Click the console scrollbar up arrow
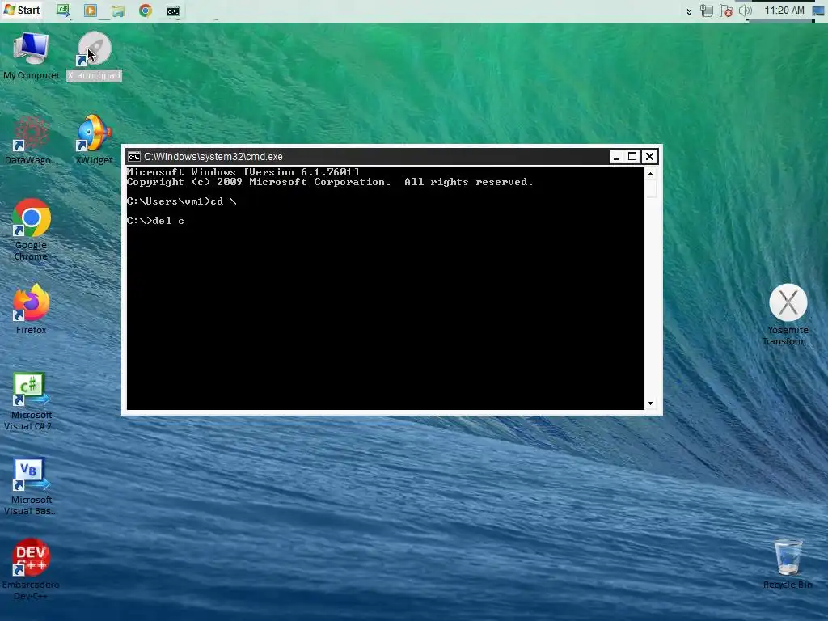The width and height of the screenshot is (828, 621). [x=651, y=173]
